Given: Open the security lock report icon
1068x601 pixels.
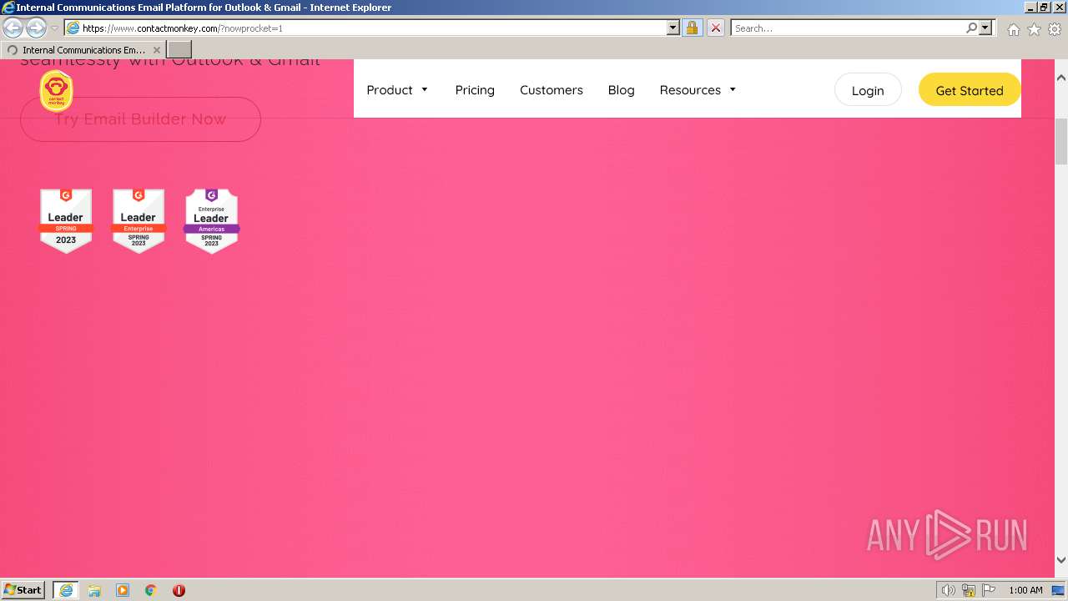Looking at the screenshot, I should 692,28.
